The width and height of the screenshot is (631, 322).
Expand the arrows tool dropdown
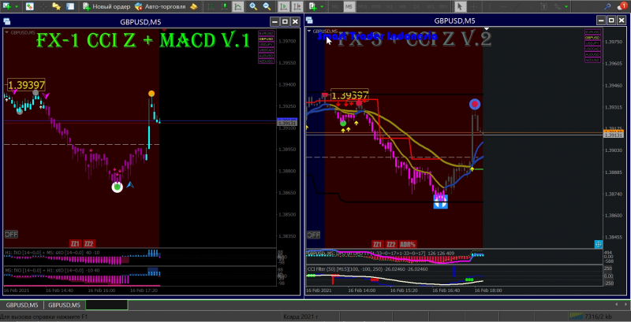pos(566,7)
